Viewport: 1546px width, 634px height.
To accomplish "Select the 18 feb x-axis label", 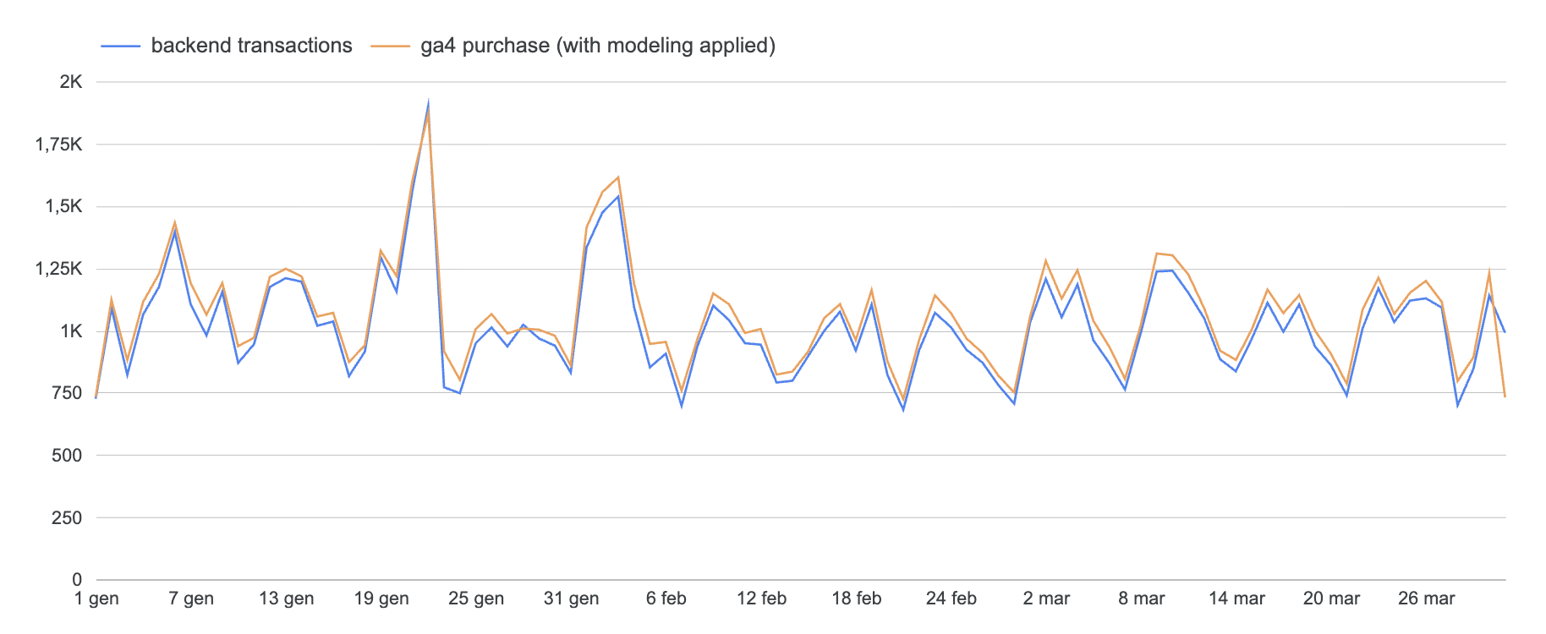I will [857, 598].
